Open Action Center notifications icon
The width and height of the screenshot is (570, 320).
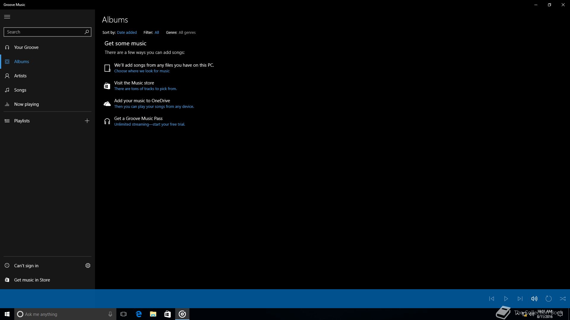tap(560, 314)
